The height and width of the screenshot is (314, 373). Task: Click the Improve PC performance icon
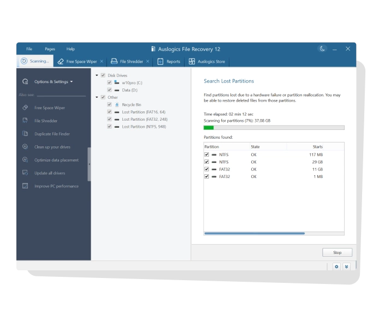pyautogui.click(x=25, y=186)
